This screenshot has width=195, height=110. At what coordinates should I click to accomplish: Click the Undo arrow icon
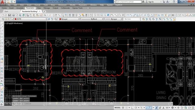point(45,15)
